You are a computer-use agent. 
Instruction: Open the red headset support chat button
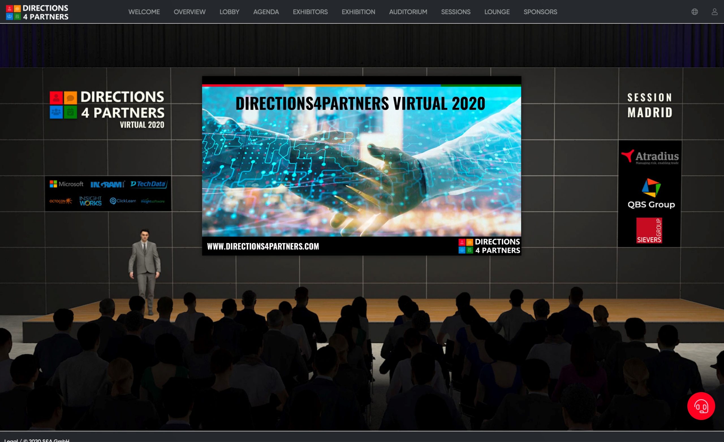(701, 406)
